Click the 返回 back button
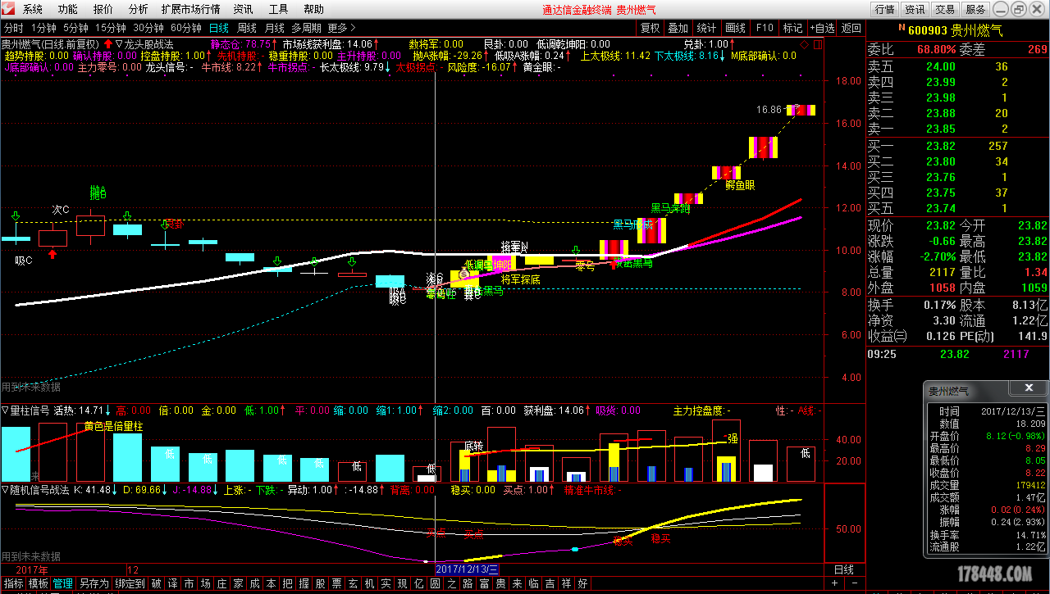Viewport: 1050px width, 594px height. pos(851,28)
